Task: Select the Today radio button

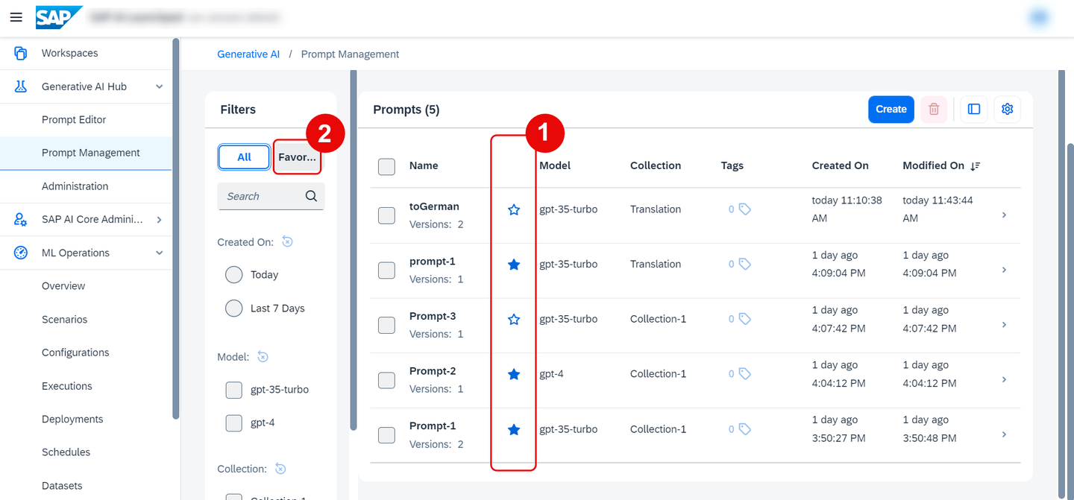Action: (234, 275)
